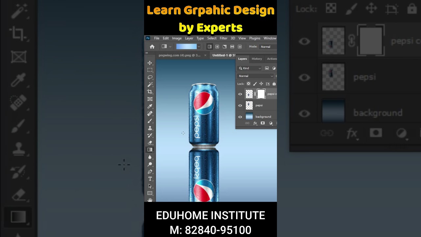
Task: Click the blue gradient preview swatch
Action: point(186,47)
